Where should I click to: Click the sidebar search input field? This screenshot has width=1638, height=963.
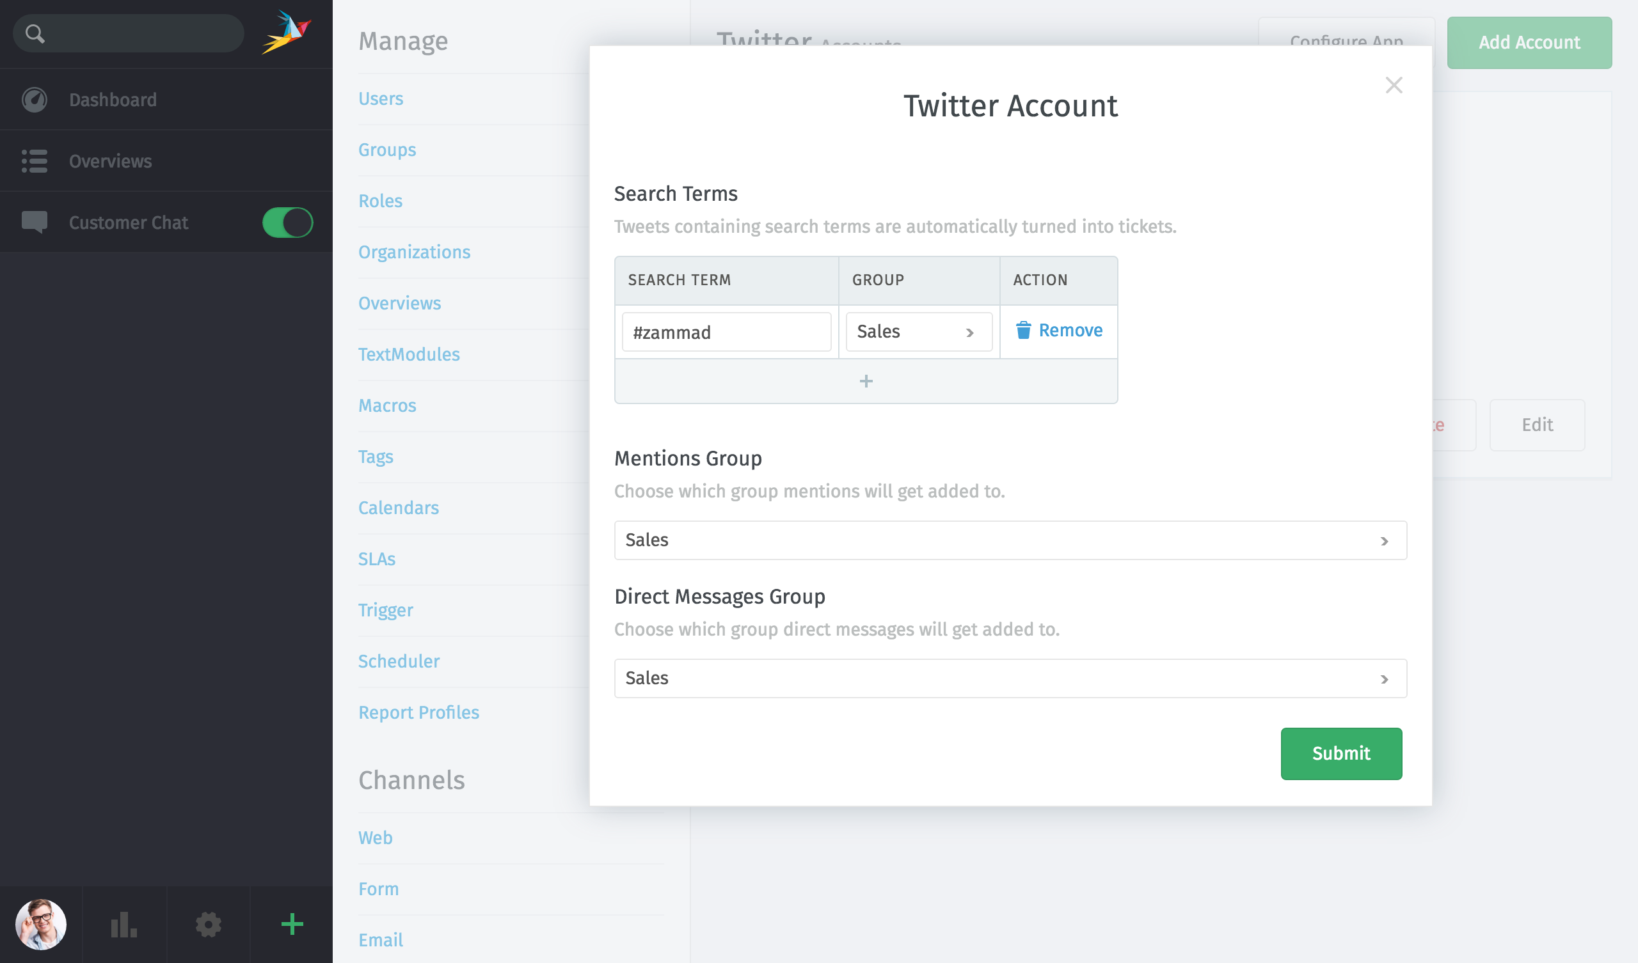[x=129, y=34]
